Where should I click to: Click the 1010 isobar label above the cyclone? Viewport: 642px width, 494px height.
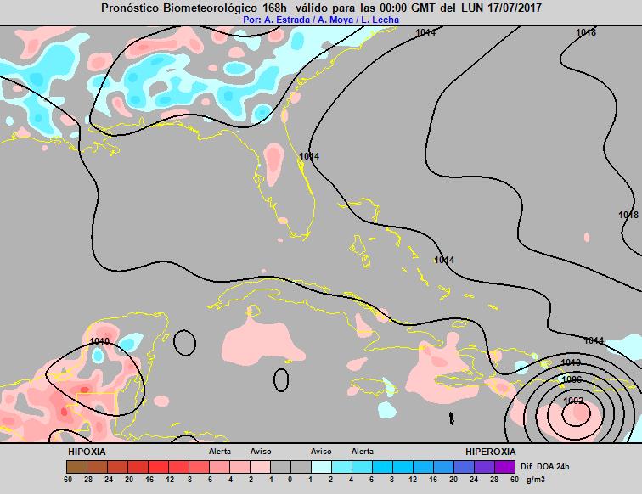click(x=571, y=362)
